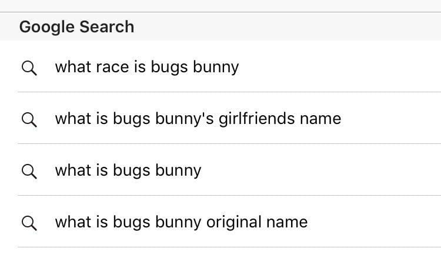Click the word "original" in the fourth suggestion
Screen dimensions: 441x265
pos(233,222)
